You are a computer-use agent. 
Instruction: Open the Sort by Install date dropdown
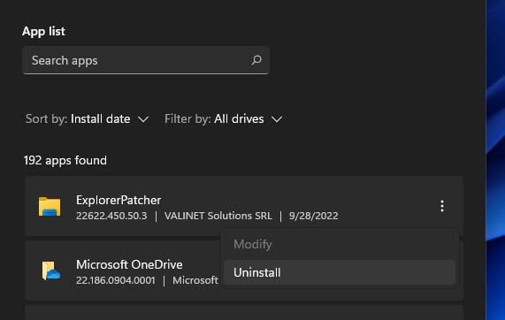[x=88, y=119]
